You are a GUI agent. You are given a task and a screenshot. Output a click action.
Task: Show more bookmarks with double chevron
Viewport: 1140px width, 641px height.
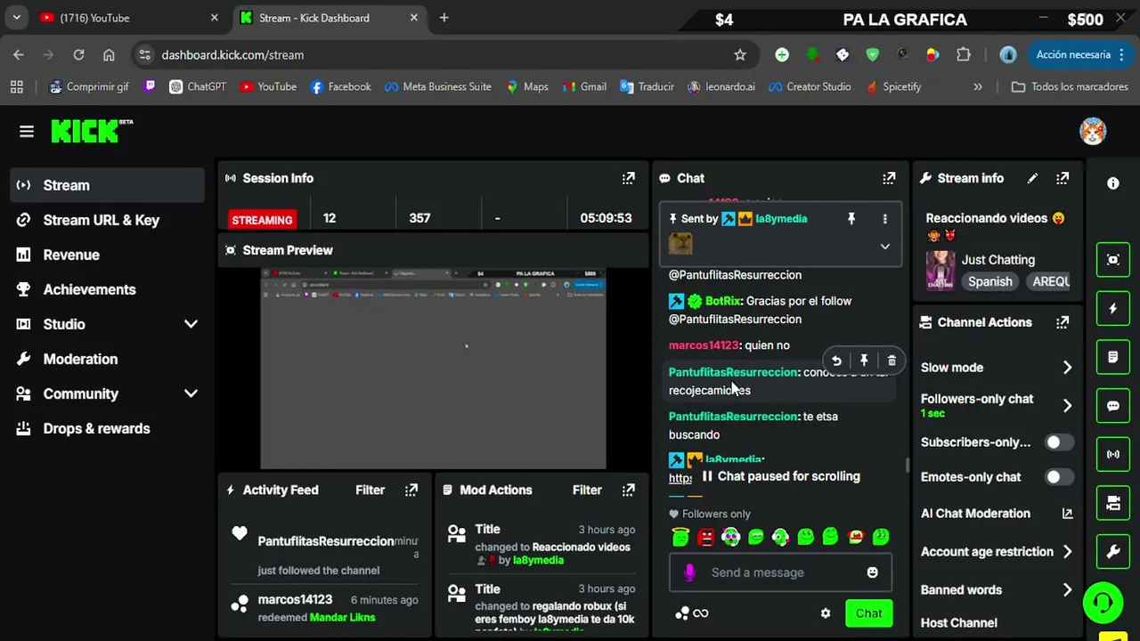coord(978,86)
